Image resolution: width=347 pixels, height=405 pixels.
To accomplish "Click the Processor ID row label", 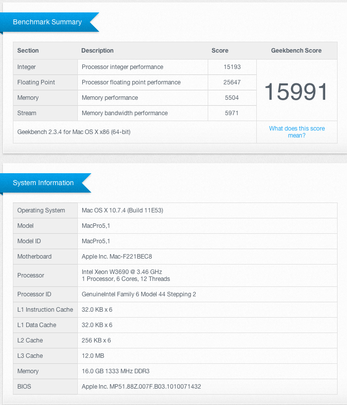I will 34,294.
